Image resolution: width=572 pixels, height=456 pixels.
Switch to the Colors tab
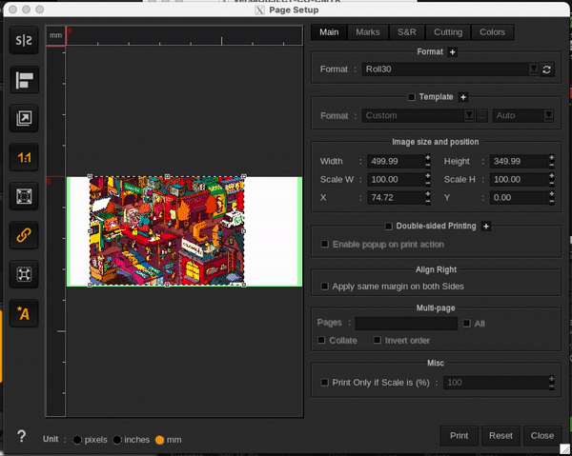click(492, 32)
